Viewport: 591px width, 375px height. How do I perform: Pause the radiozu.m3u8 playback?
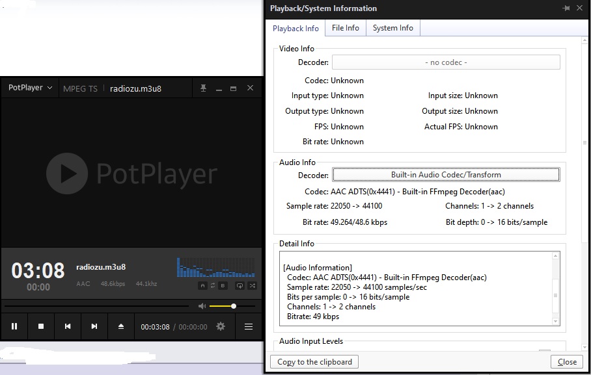[x=14, y=326]
